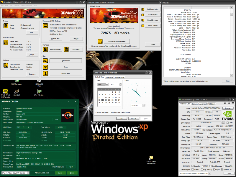The image size is (236, 177).
Task: Open the Sensors tab in GPU-Z
Action: point(195,104)
